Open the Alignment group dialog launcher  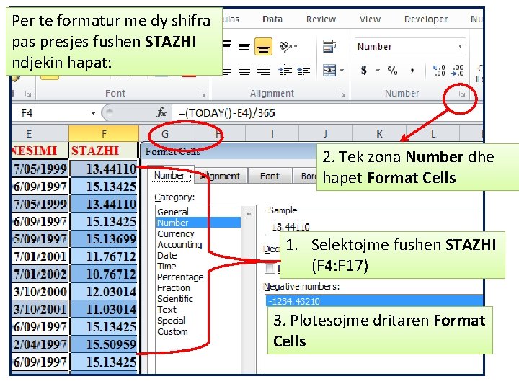(x=342, y=94)
